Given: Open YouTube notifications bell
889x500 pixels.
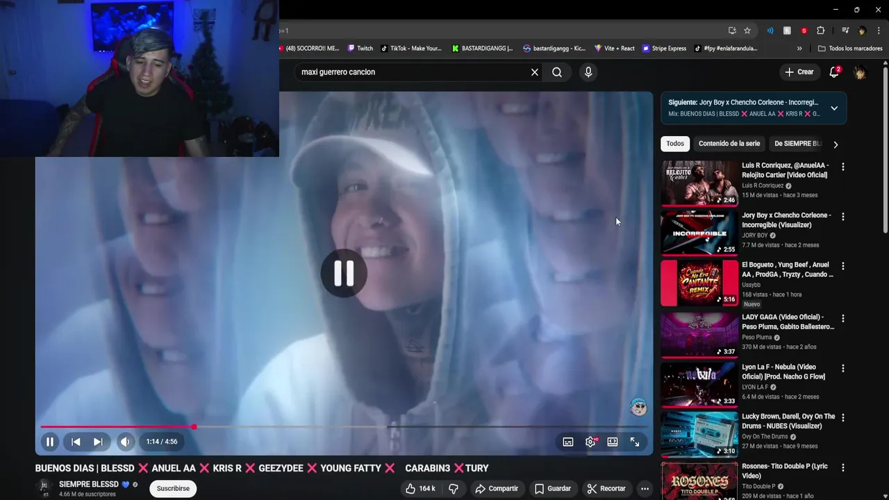Looking at the screenshot, I should coord(835,72).
